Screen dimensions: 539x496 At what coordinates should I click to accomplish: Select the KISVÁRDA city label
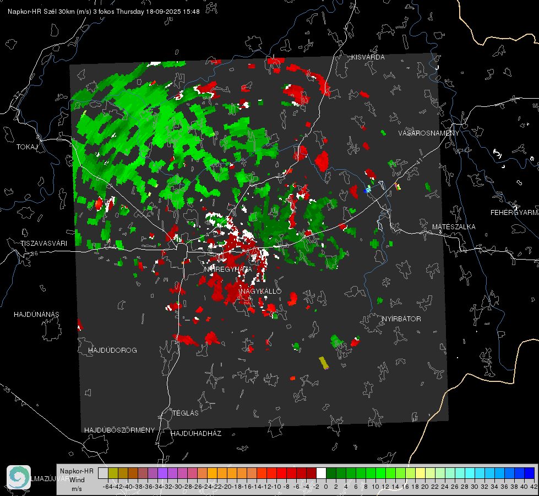[368, 57]
